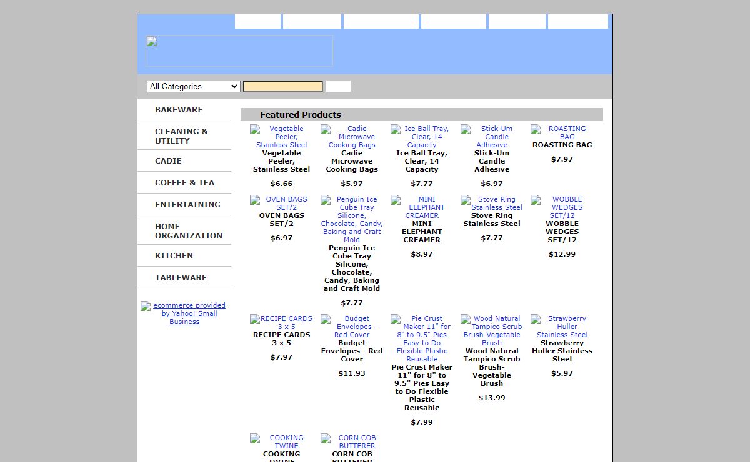Screen dimensions: 750x462
Task: Open Pie Crust Maker image thumbnail
Action: point(422,338)
